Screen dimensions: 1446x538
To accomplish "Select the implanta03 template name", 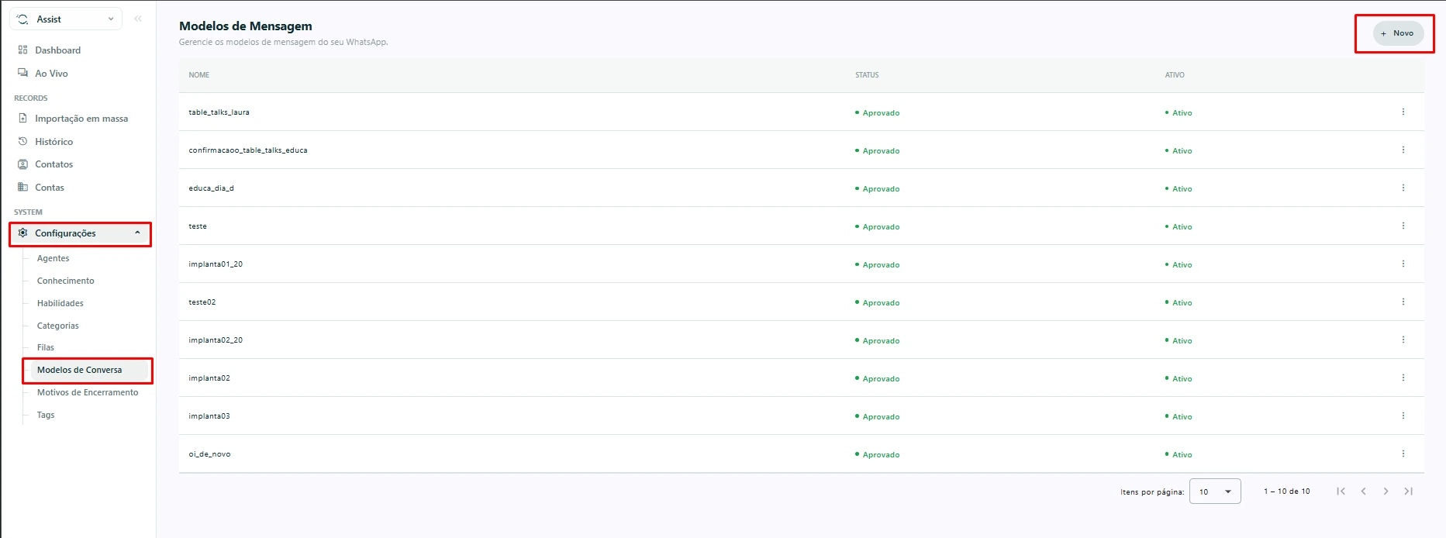I will tap(209, 416).
